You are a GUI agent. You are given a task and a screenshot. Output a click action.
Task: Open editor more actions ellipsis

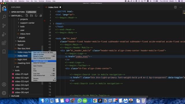[181, 7]
